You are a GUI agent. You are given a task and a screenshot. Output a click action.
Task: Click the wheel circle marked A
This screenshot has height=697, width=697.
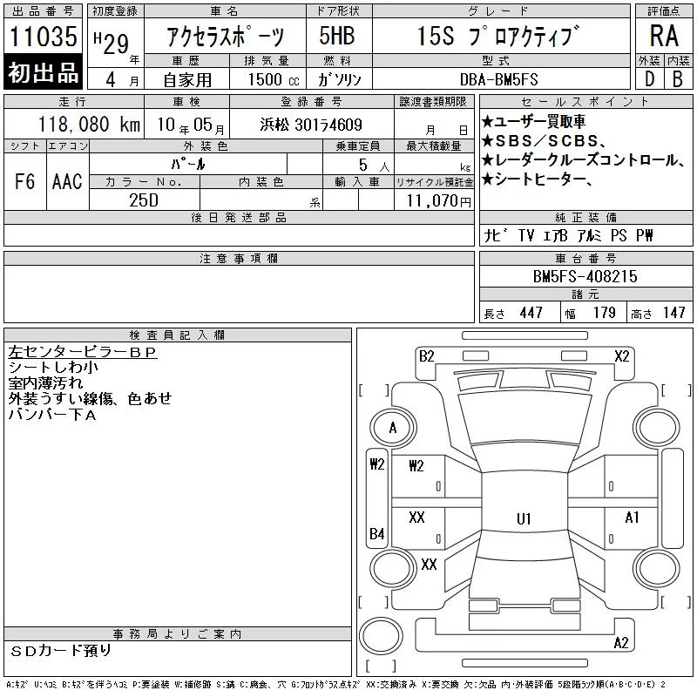coord(393,428)
